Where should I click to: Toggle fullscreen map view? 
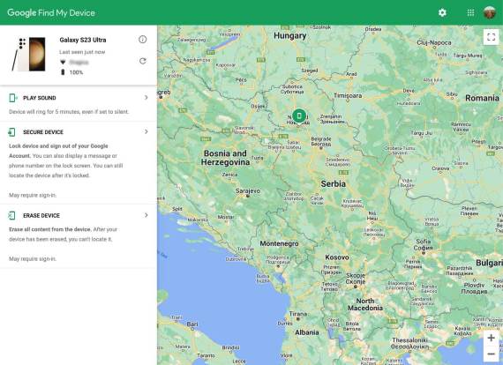(491, 37)
